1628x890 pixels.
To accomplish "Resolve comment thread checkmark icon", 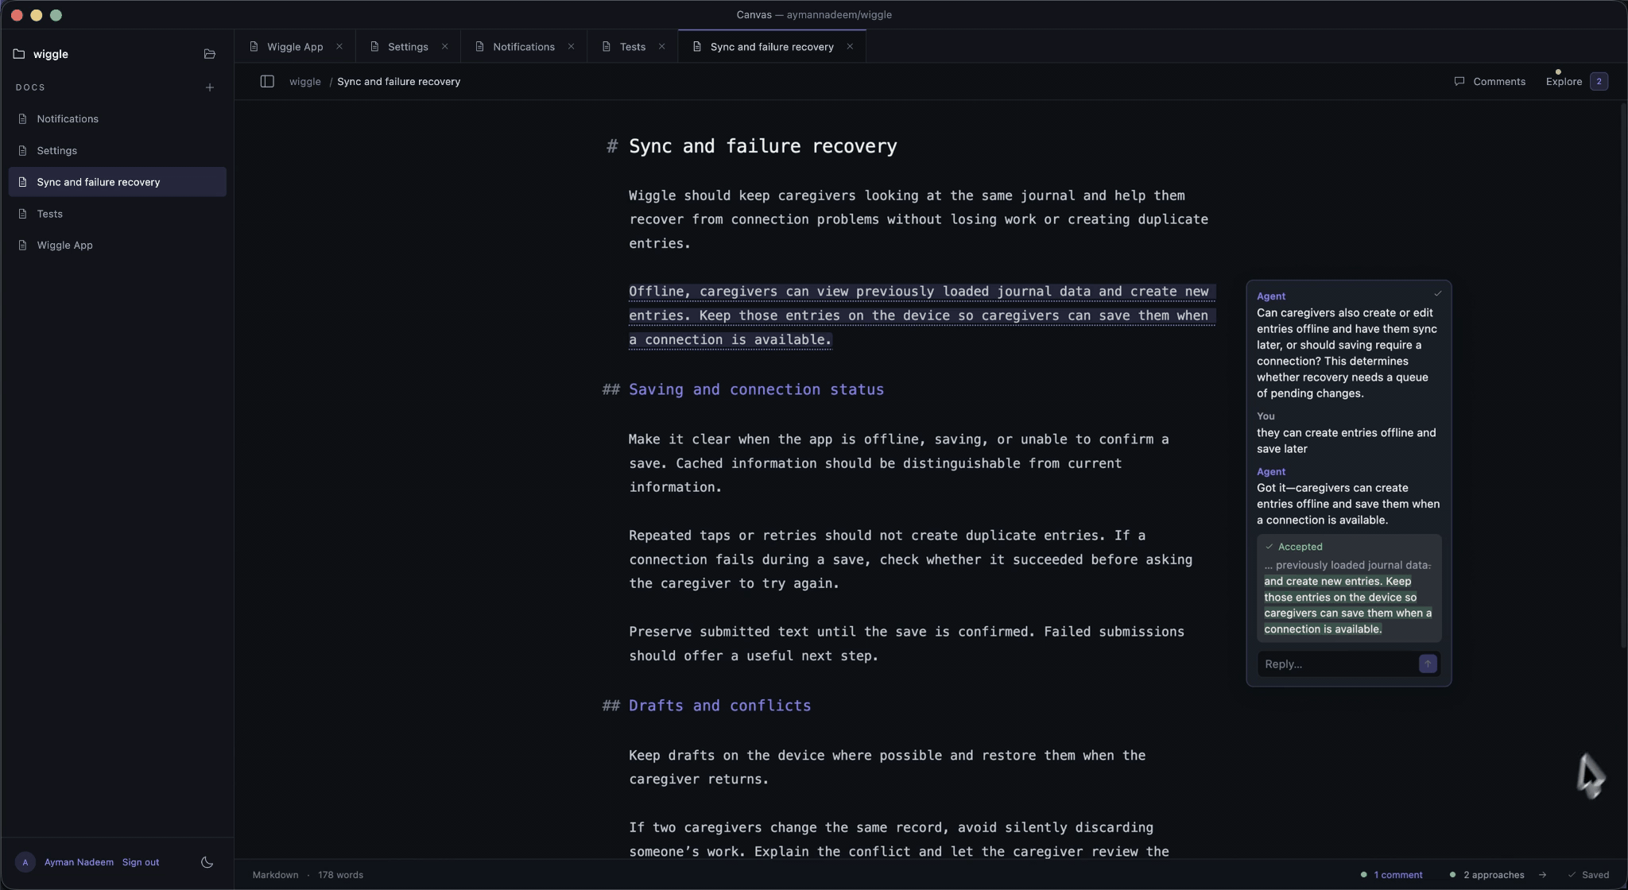I will [1437, 294].
